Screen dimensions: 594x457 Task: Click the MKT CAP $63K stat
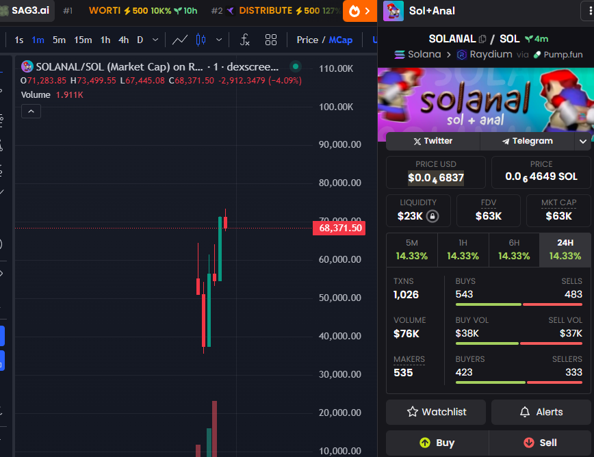559,211
